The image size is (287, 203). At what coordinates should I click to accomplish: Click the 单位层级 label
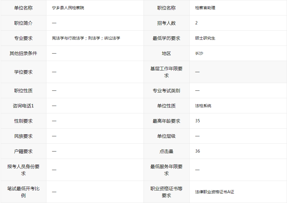click(x=166, y=136)
